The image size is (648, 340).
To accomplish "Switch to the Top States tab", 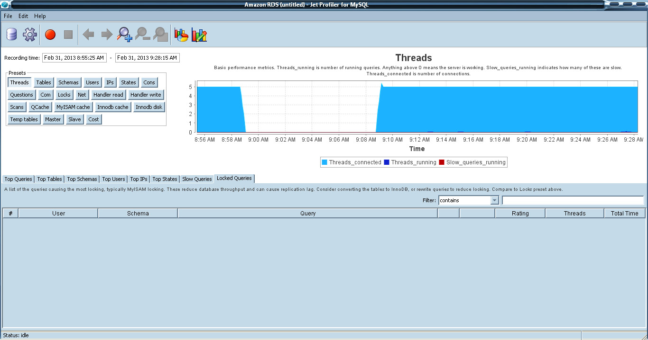I will 165,179.
